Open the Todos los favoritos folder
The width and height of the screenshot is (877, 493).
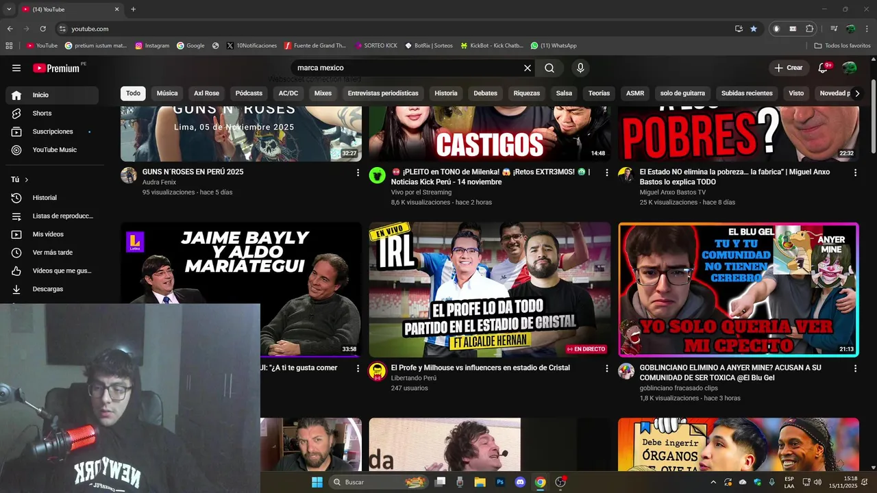click(x=842, y=46)
